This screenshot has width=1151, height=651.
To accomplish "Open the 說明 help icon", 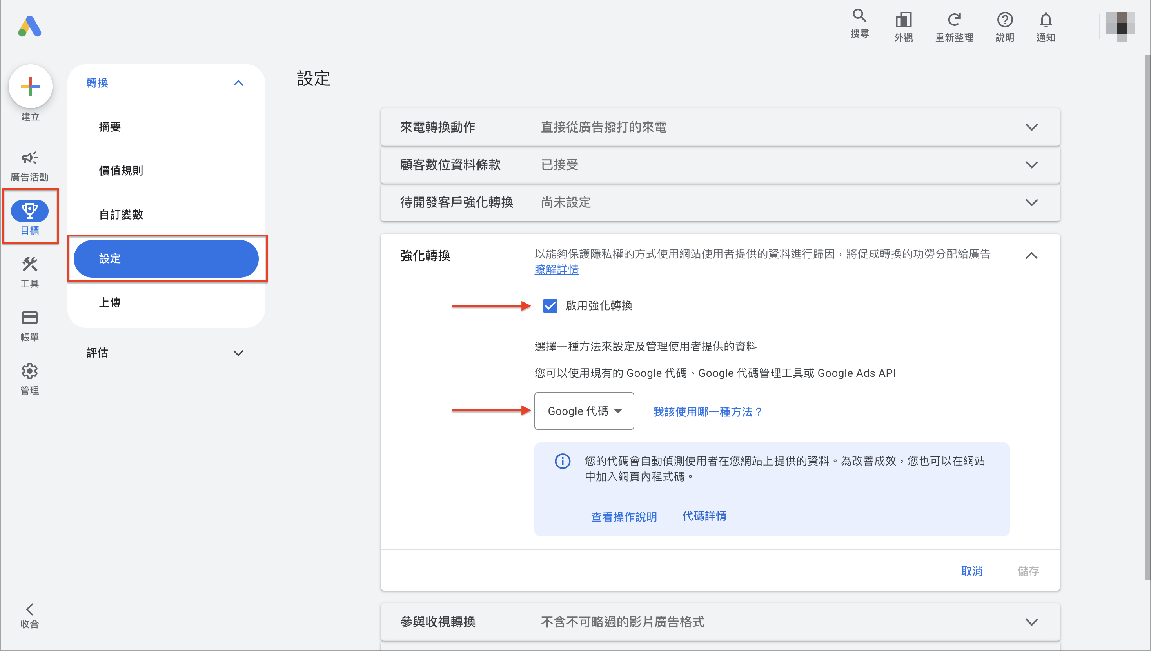I will [x=1005, y=20].
